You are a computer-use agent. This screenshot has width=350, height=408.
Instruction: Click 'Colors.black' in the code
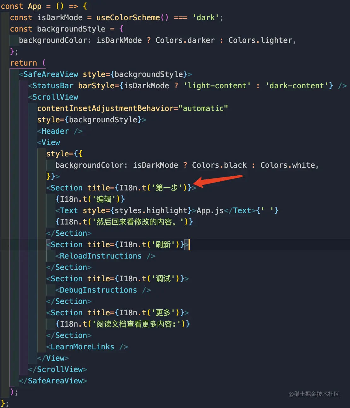click(219, 165)
